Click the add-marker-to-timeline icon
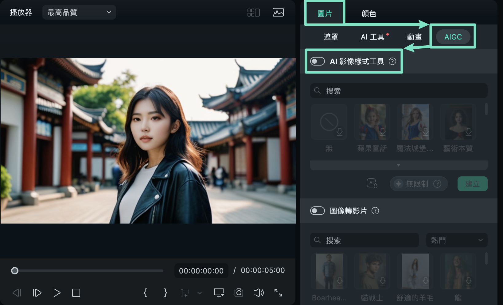This screenshot has height=305, width=503. (x=185, y=293)
